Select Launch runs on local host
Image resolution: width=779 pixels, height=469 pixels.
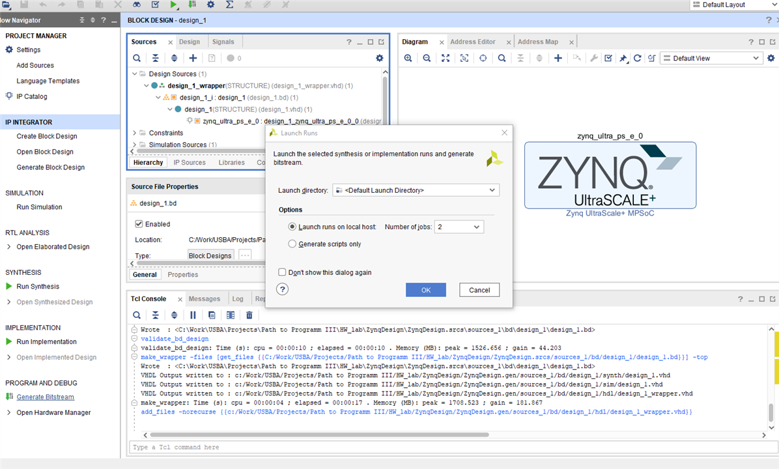tap(292, 227)
